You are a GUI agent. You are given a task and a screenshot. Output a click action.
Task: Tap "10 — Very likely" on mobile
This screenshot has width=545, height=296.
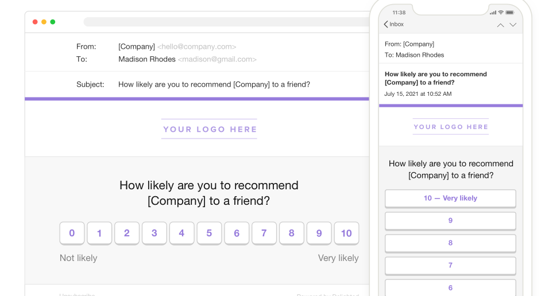(x=450, y=198)
